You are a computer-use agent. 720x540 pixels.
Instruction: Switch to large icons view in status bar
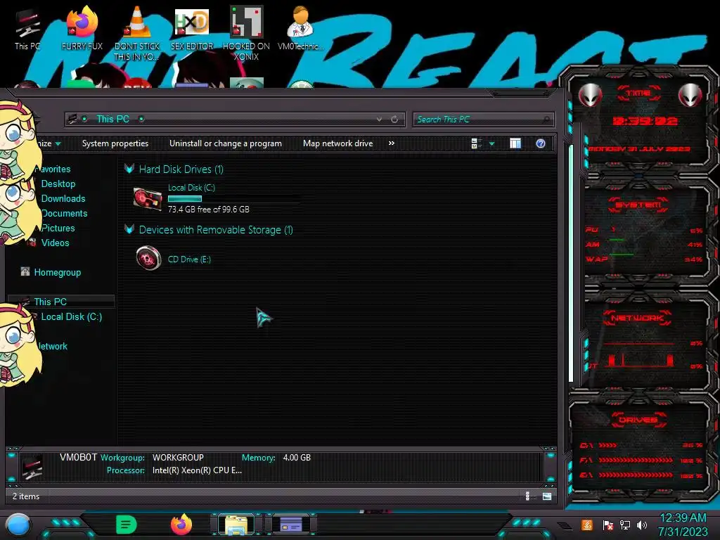(546, 496)
